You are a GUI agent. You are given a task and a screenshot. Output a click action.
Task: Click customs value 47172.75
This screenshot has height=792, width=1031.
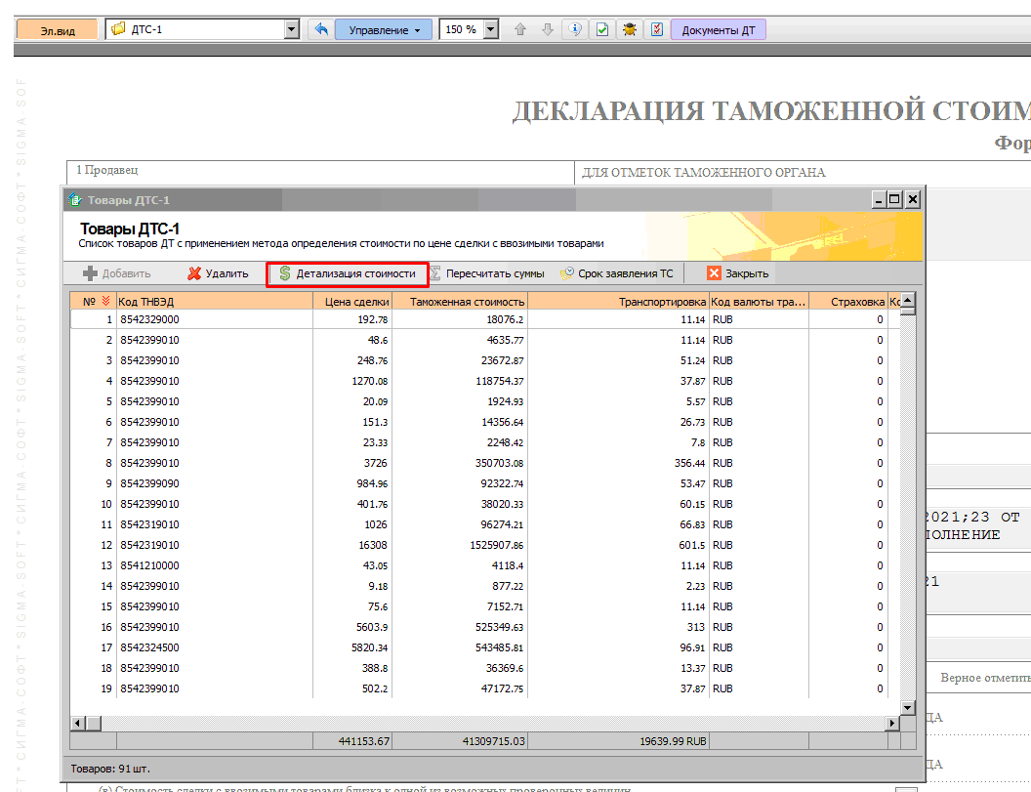pos(460,688)
